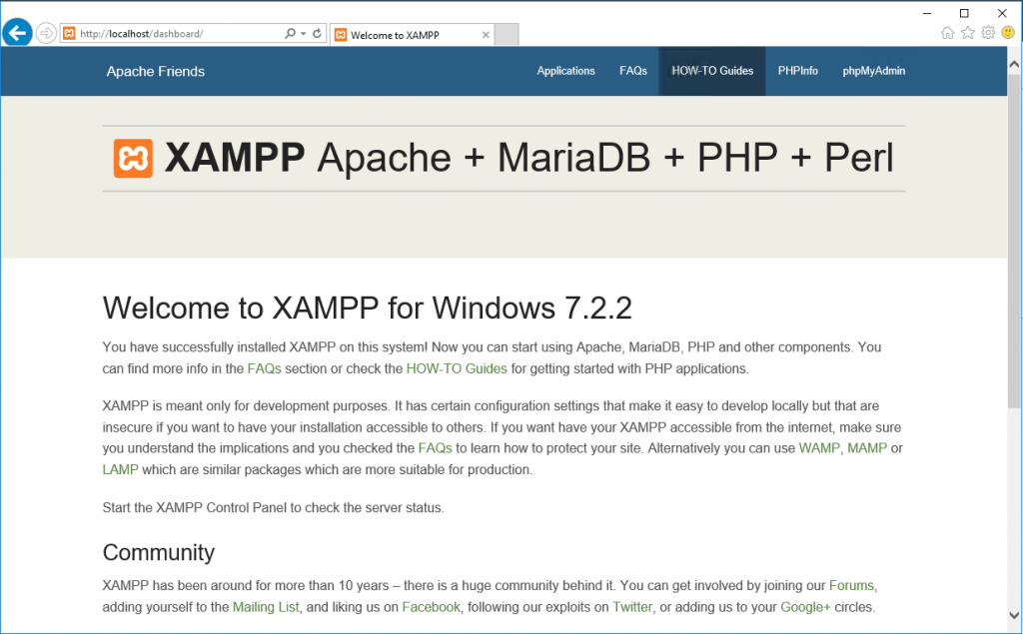Screen dimensions: 1023x634
Task: Refresh the page with the reload icon
Action: tap(317, 33)
